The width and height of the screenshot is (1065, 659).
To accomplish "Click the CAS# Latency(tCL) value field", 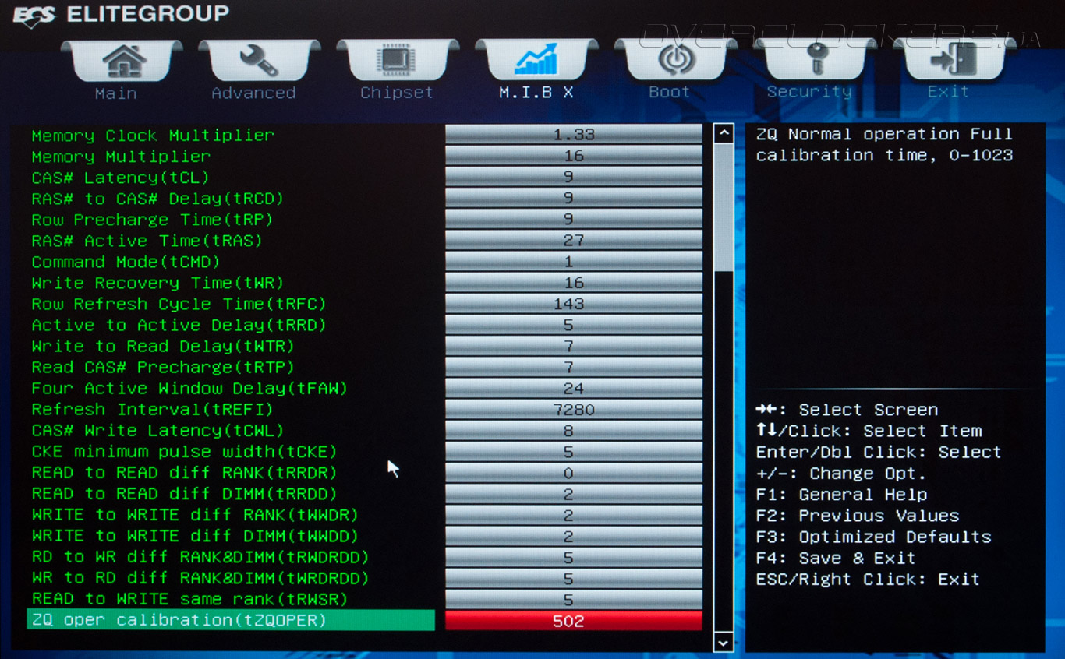I will click(x=574, y=177).
